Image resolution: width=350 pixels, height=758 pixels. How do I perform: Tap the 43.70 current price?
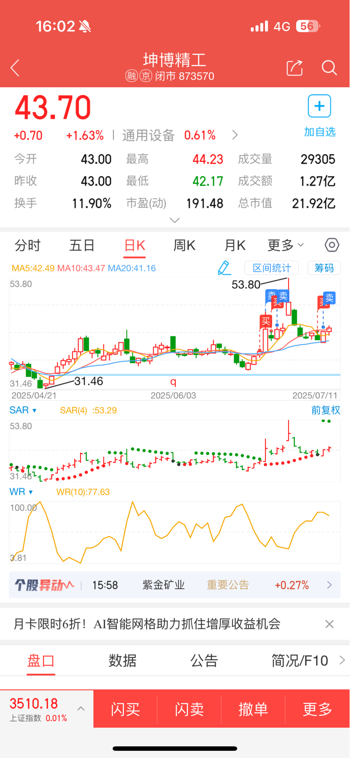click(x=53, y=108)
